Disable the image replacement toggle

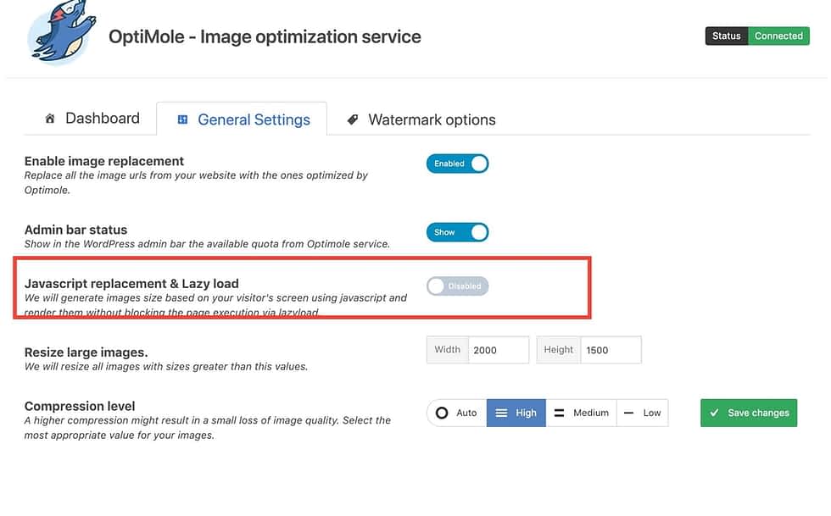pyautogui.click(x=457, y=164)
